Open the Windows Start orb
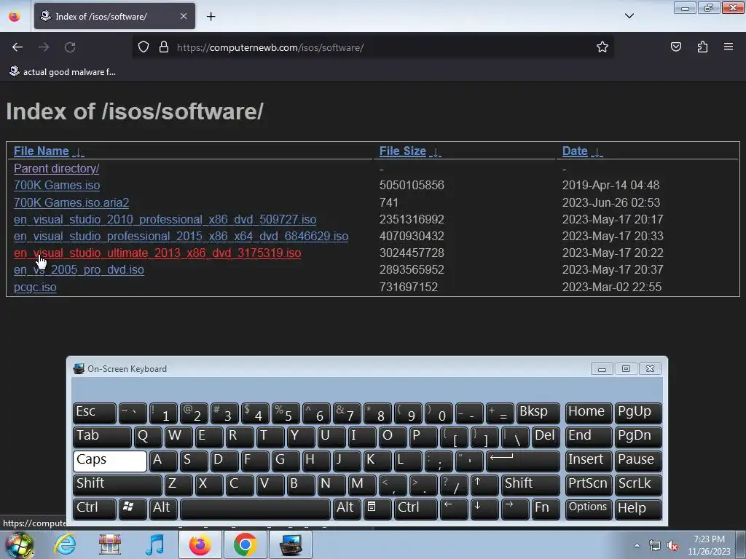The height and width of the screenshot is (559, 746). tap(20, 544)
